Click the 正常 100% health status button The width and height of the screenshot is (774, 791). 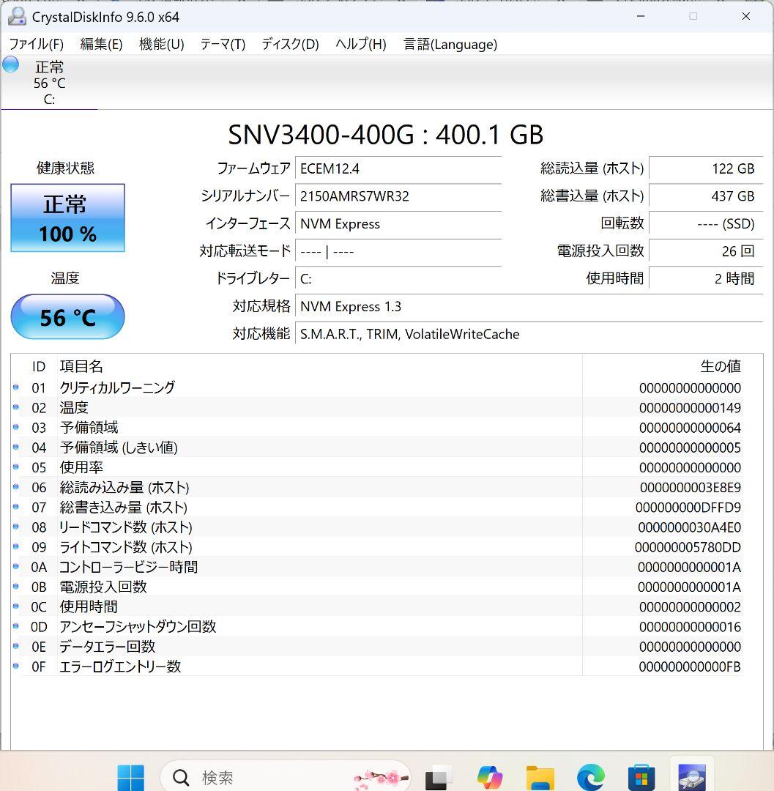[67, 218]
